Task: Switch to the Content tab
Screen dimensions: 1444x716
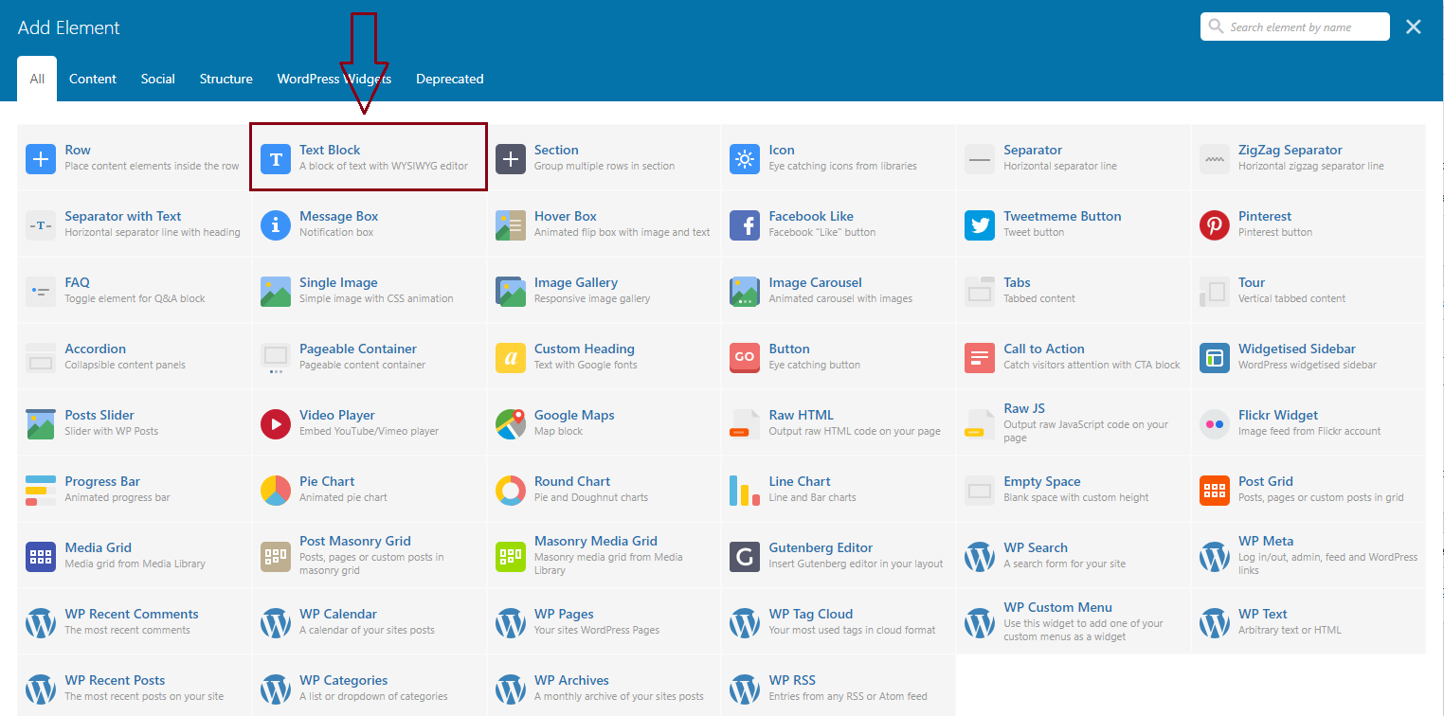Action: coord(93,79)
